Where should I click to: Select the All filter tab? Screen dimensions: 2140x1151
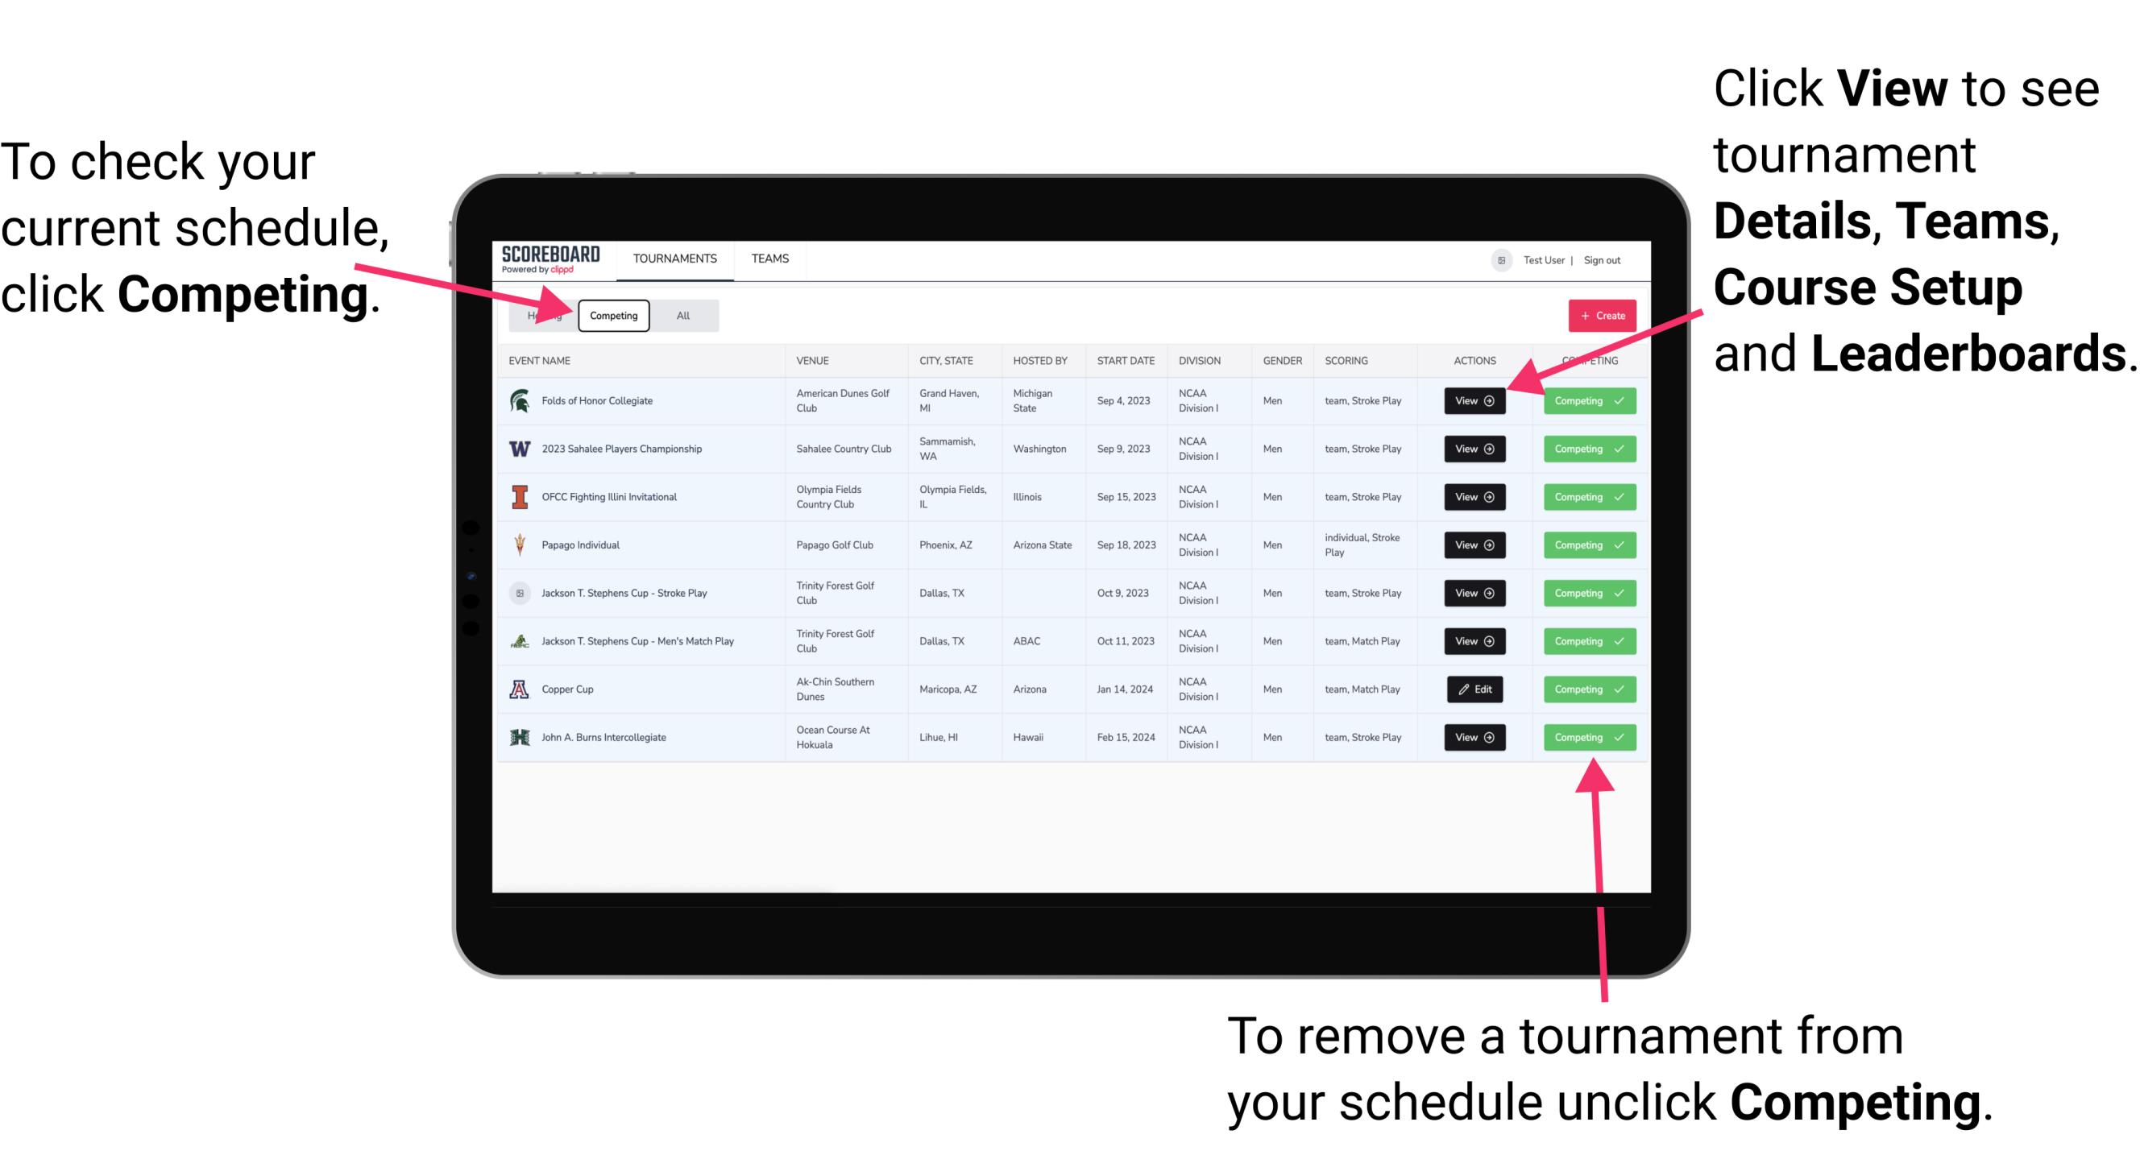(680, 315)
